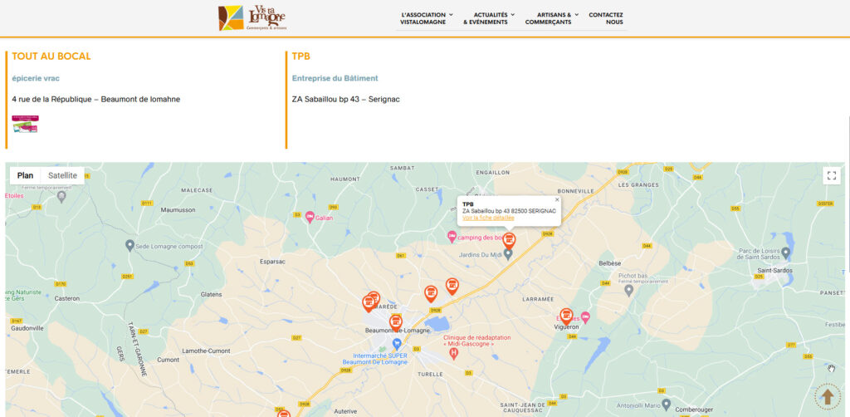Click the Vis ta Lomagne logo

click(x=252, y=18)
